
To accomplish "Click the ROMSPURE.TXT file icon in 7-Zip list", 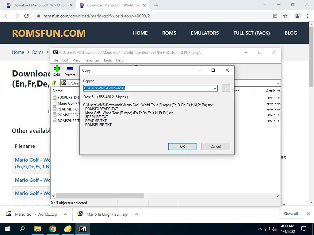I will (55, 121).
